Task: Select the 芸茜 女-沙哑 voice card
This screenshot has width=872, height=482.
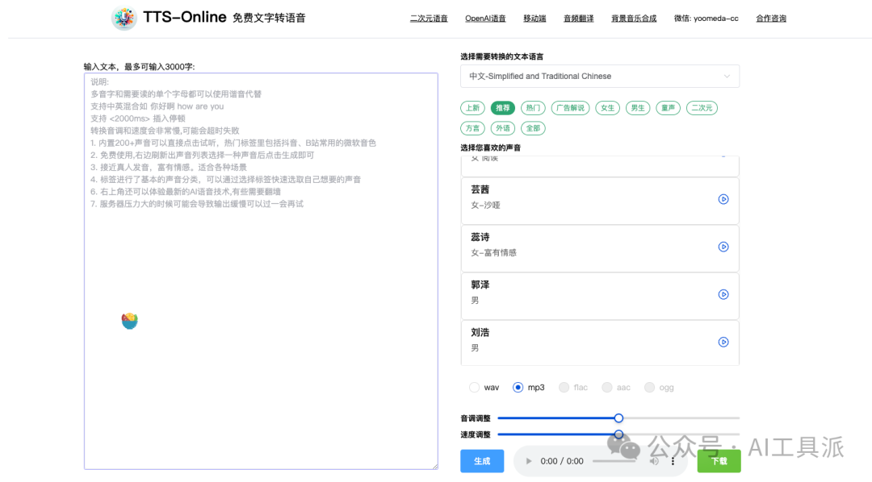Action: (599, 201)
